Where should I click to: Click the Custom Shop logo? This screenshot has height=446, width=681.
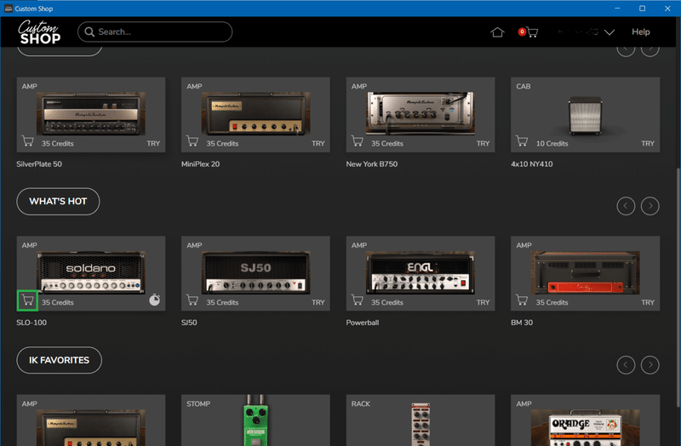39,32
